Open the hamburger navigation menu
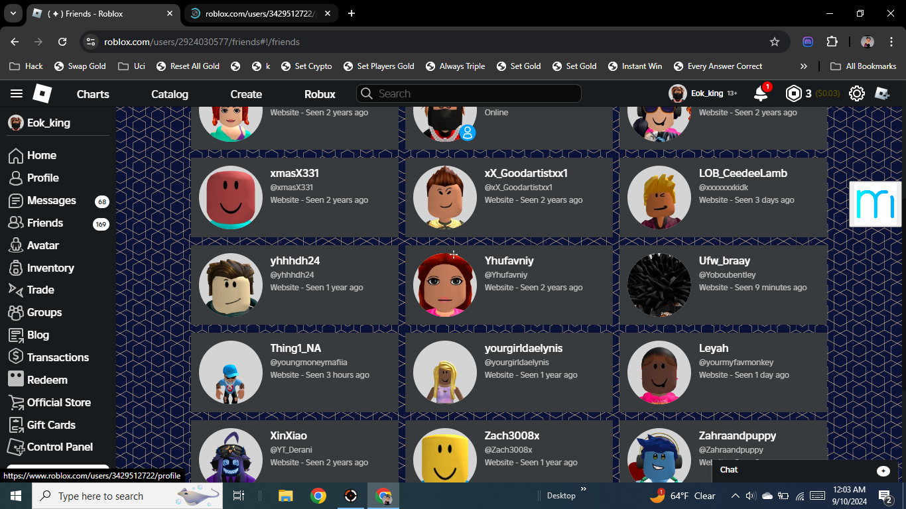Viewport: 906px width, 509px height. pyautogui.click(x=17, y=93)
